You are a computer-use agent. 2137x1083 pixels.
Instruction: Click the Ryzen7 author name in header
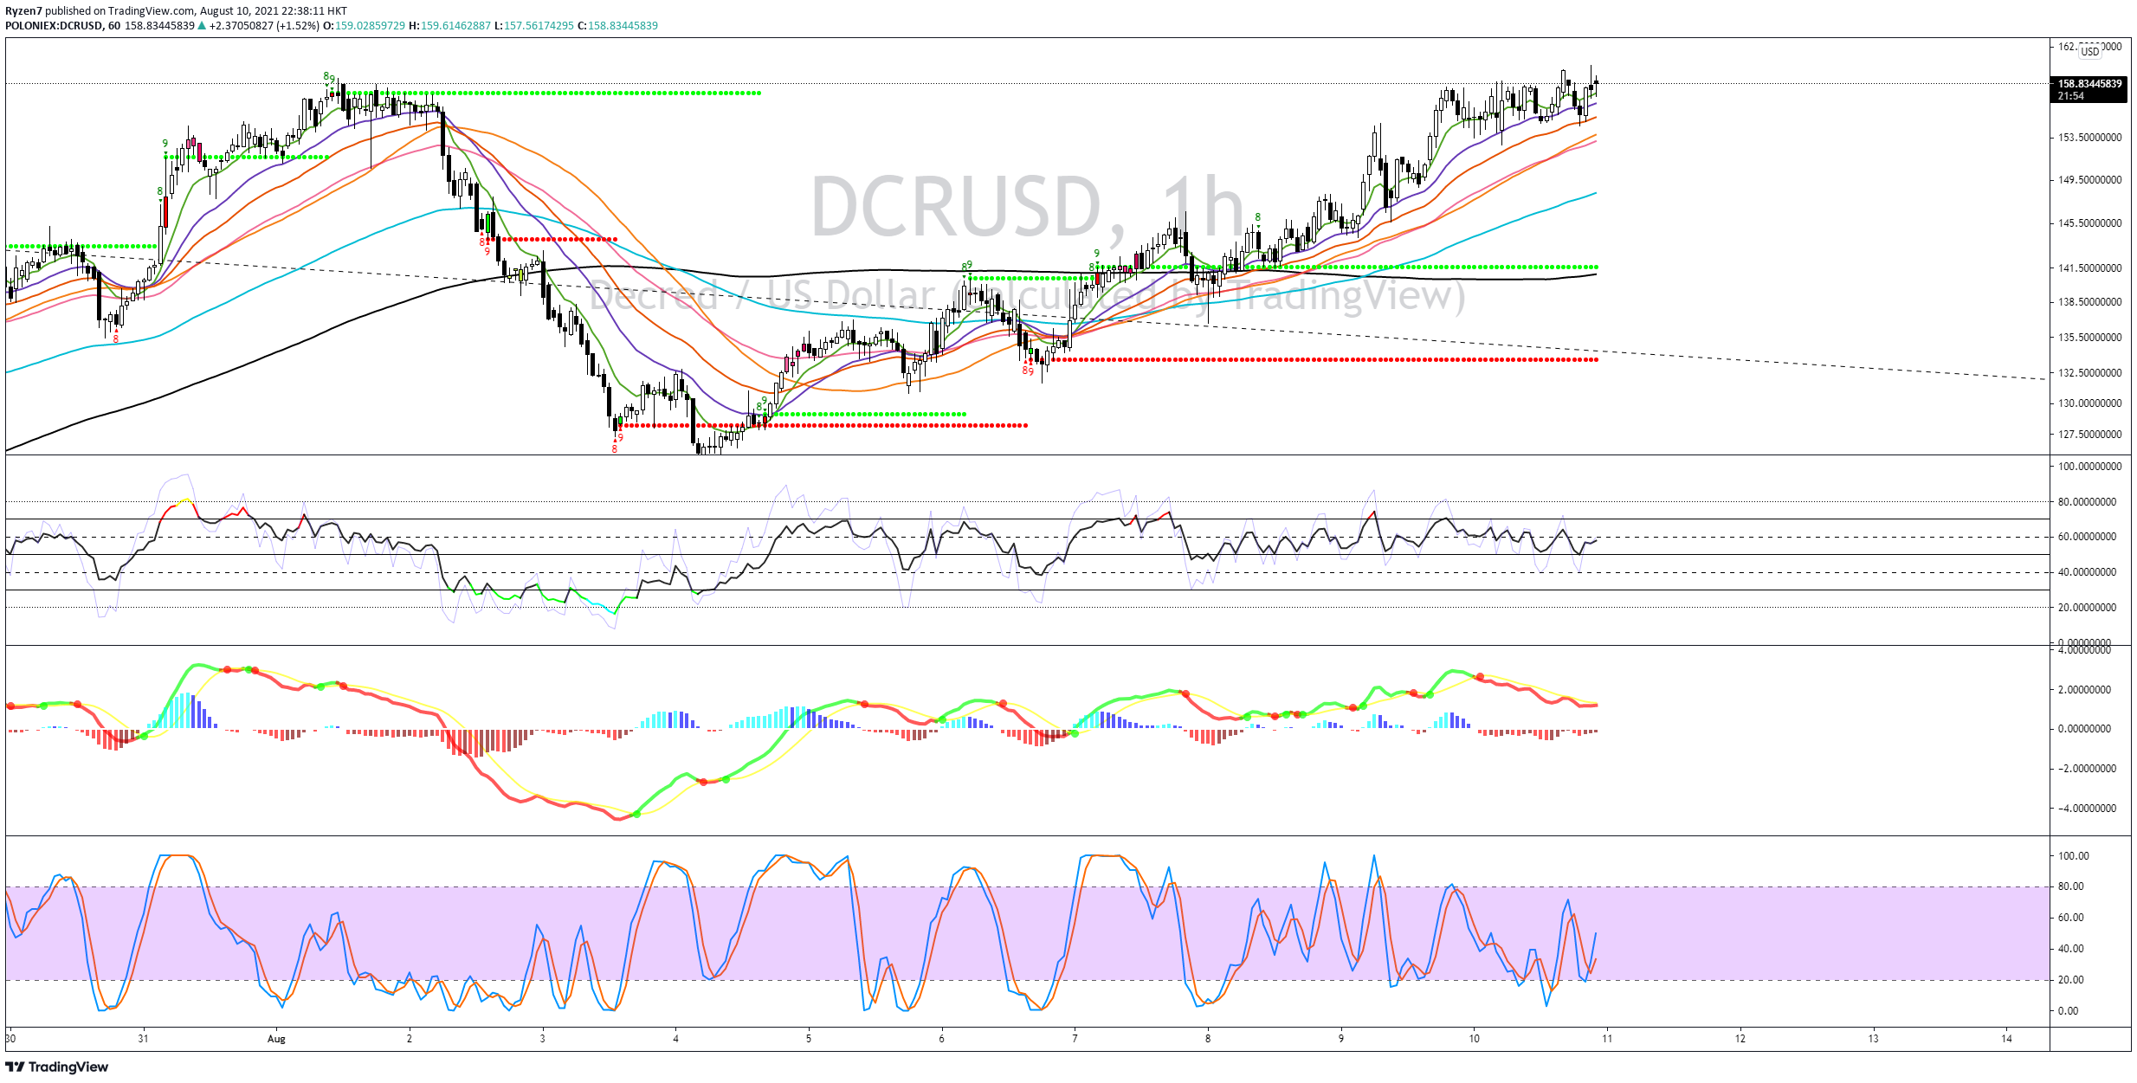[23, 11]
